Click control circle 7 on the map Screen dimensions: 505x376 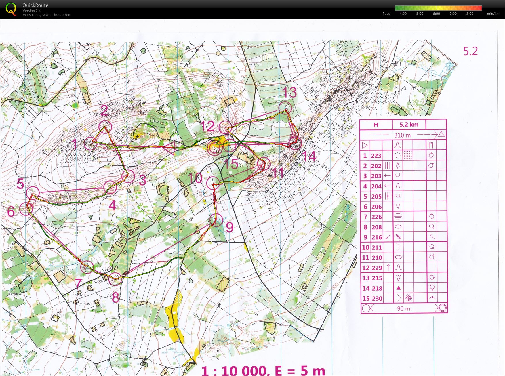coord(87,267)
